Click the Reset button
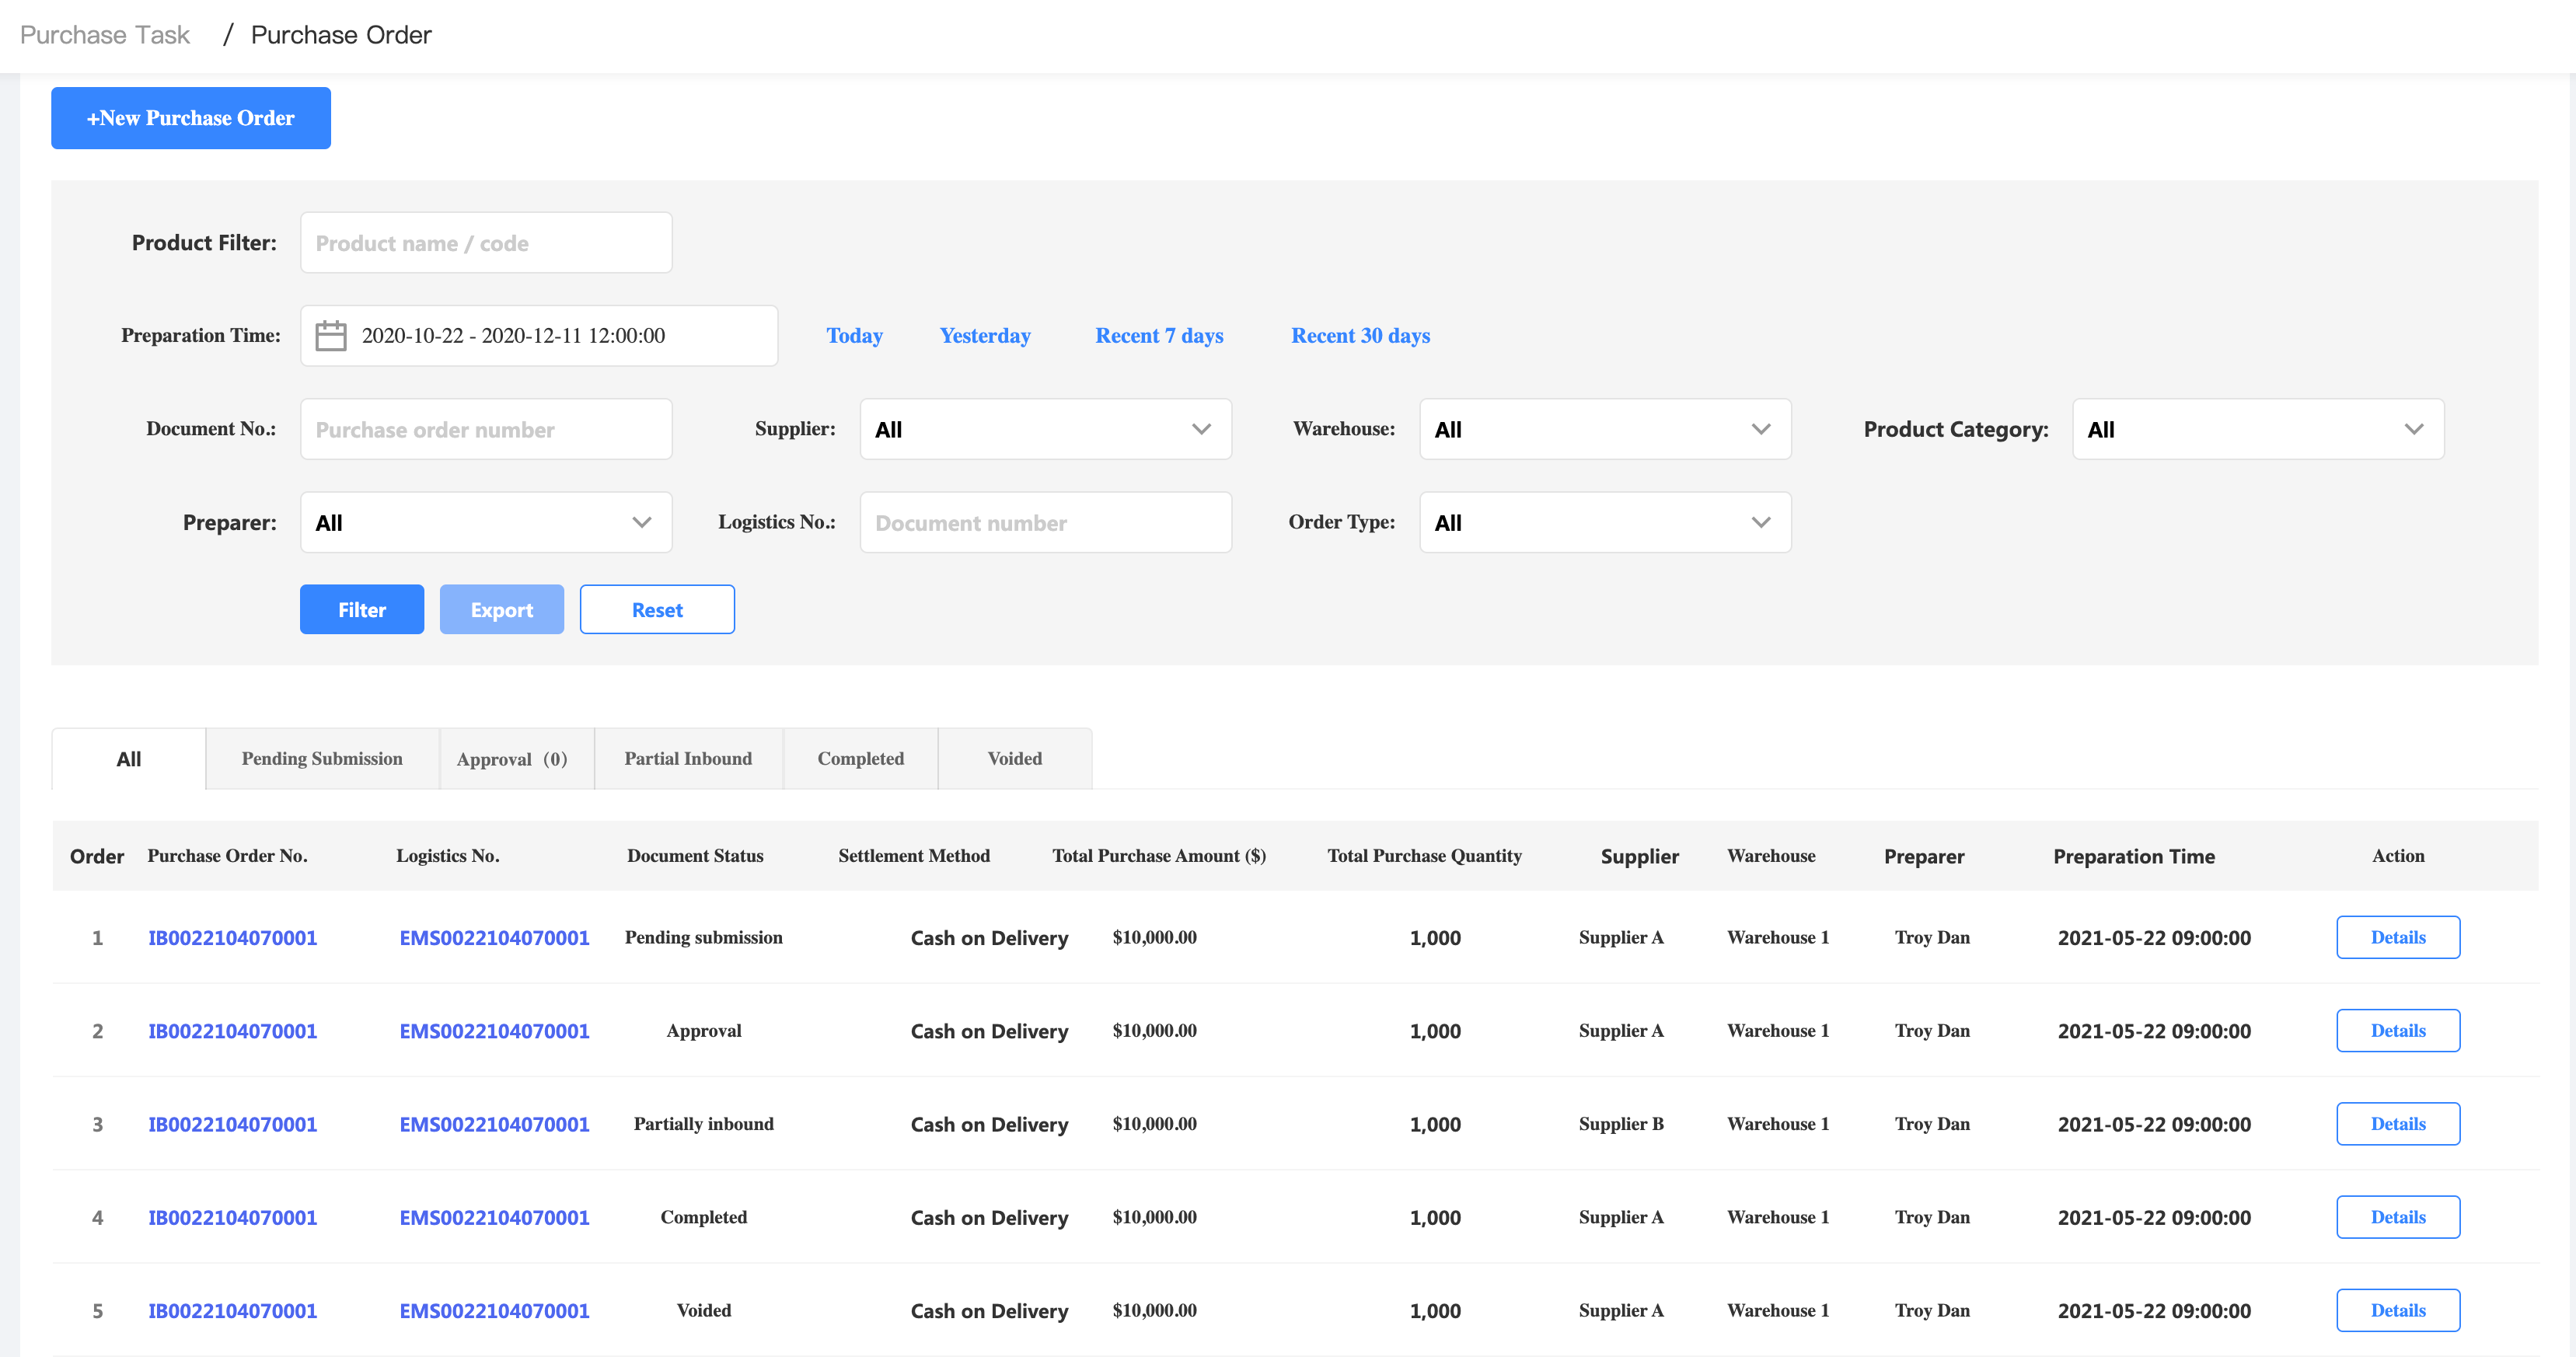 point(657,610)
